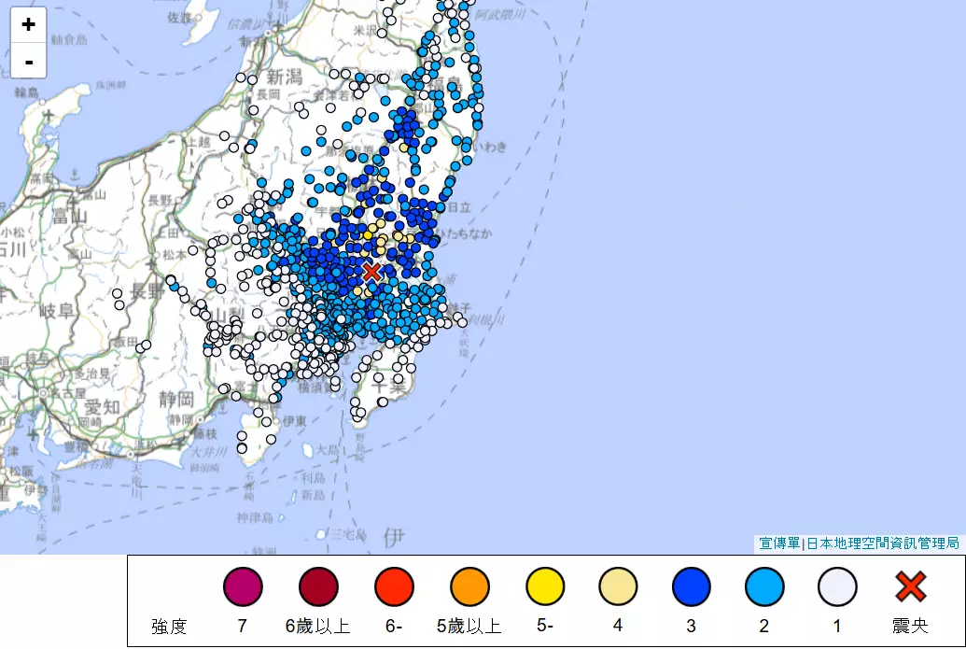Screen dimensions: 966x649
Task: Click the pale yellow intensity 4 legend circle
Action: [x=618, y=587]
